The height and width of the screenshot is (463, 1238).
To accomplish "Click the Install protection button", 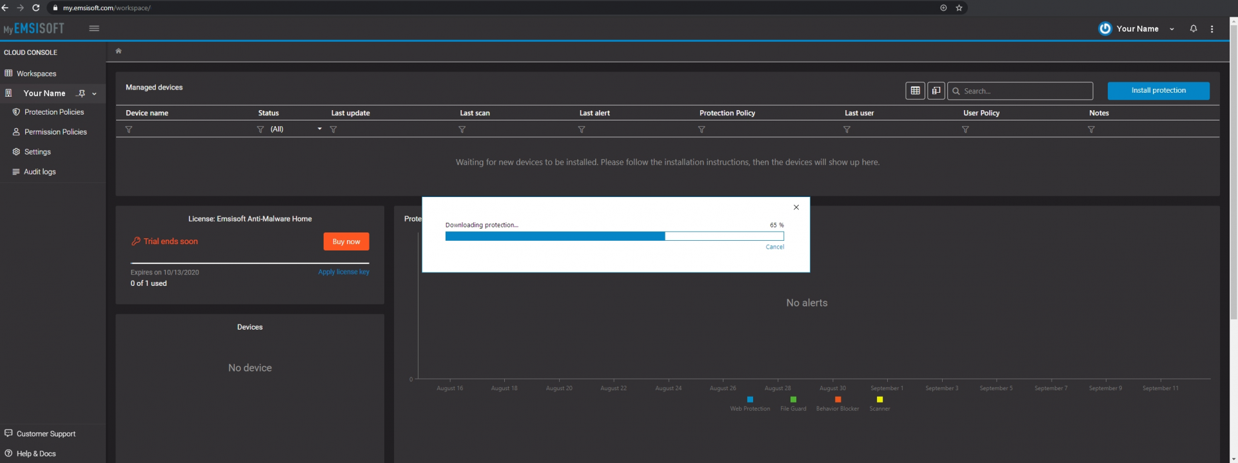I will click(1158, 91).
